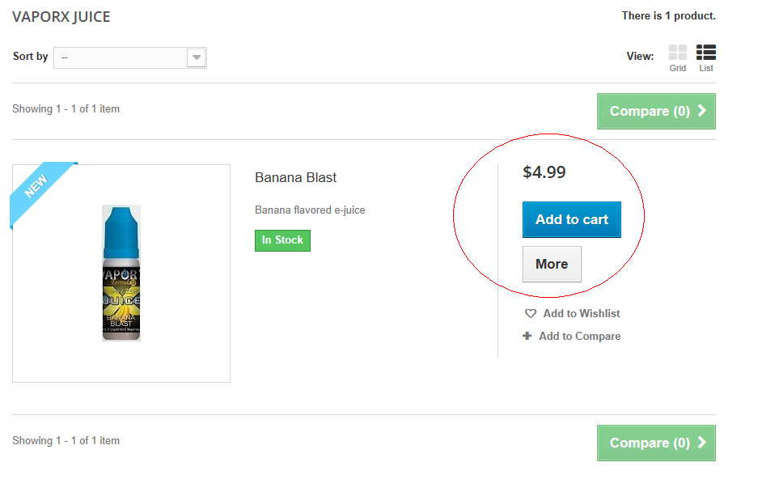Screen dimensions: 762x492
Task: Click the NEW ribbon on product image
Action: (38, 186)
